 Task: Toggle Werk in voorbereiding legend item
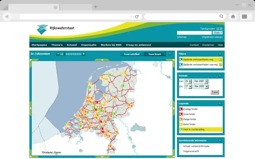[x=193, y=129]
